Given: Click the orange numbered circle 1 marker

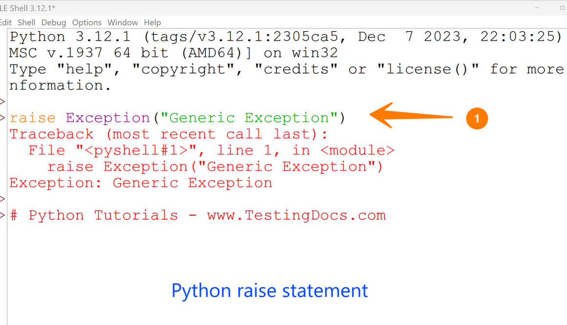Looking at the screenshot, I should [477, 118].
